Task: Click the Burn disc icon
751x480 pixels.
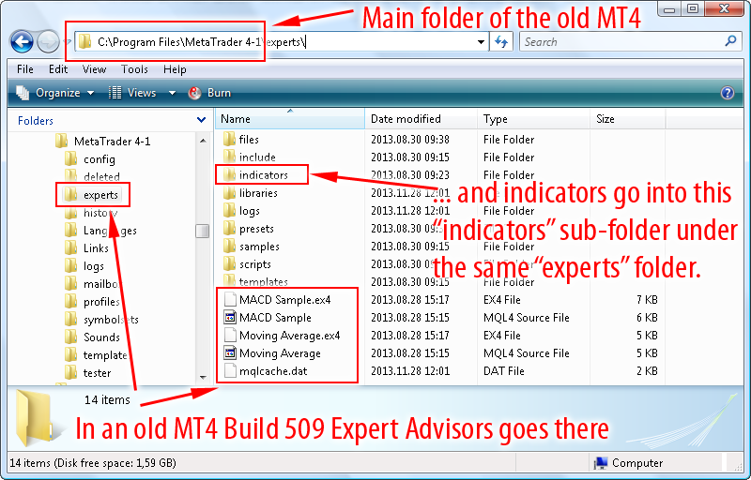Action: [194, 93]
